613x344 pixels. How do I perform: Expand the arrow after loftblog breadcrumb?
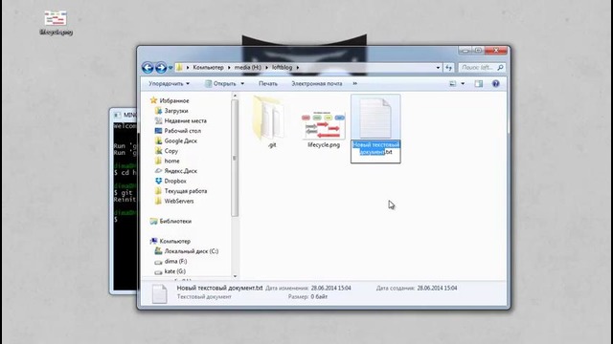pyautogui.click(x=298, y=68)
